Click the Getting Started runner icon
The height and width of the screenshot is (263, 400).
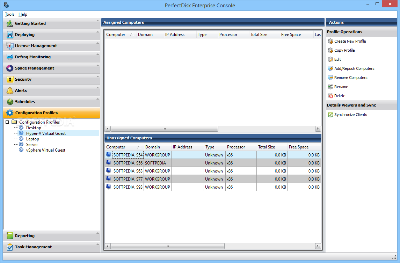(10, 23)
